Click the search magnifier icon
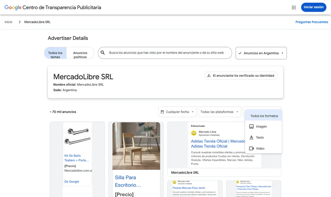 pyautogui.click(x=103, y=53)
